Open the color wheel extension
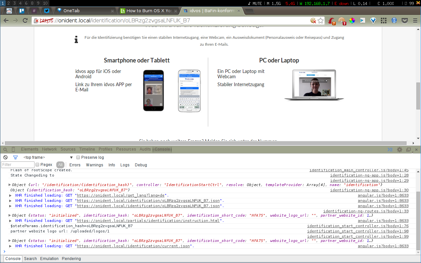The height and width of the screenshot is (263, 421). 352,20
